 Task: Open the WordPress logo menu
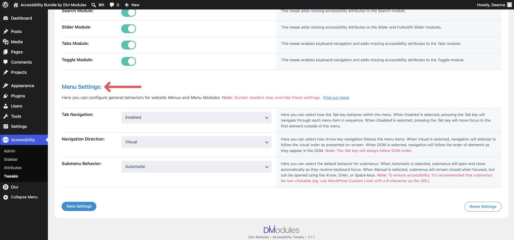pyautogui.click(x=5, y=5)
